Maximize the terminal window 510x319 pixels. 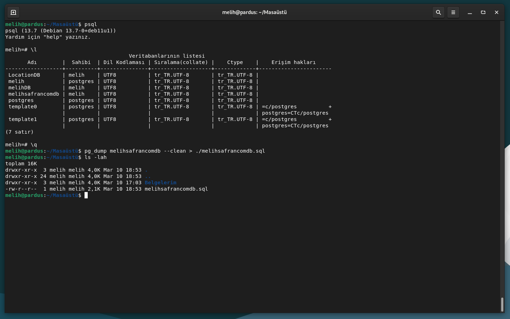483,12
